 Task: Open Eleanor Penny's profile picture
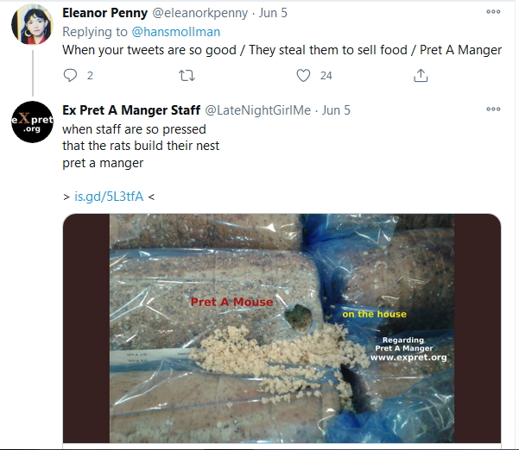coord(32,26)
